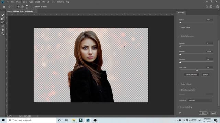This screenshot has height=123, width=220.
Task: Click the Feather value field
Action: click(x=210, y=51)
